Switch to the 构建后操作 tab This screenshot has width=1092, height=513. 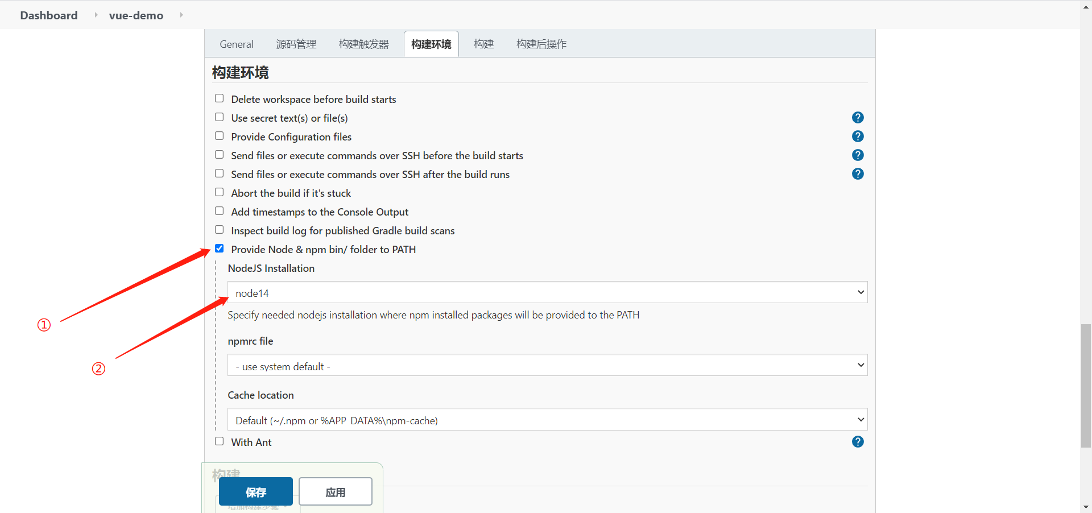(541, 44)
